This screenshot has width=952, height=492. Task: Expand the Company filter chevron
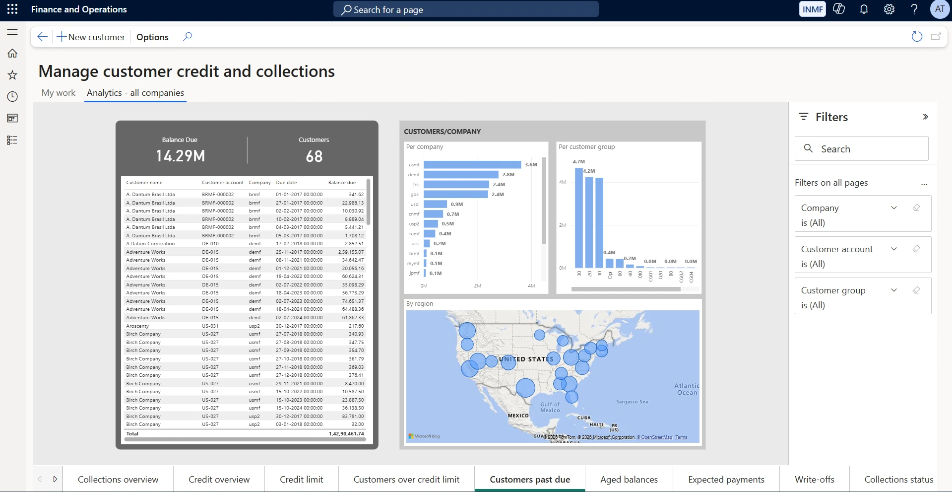(x=894, y=208)
